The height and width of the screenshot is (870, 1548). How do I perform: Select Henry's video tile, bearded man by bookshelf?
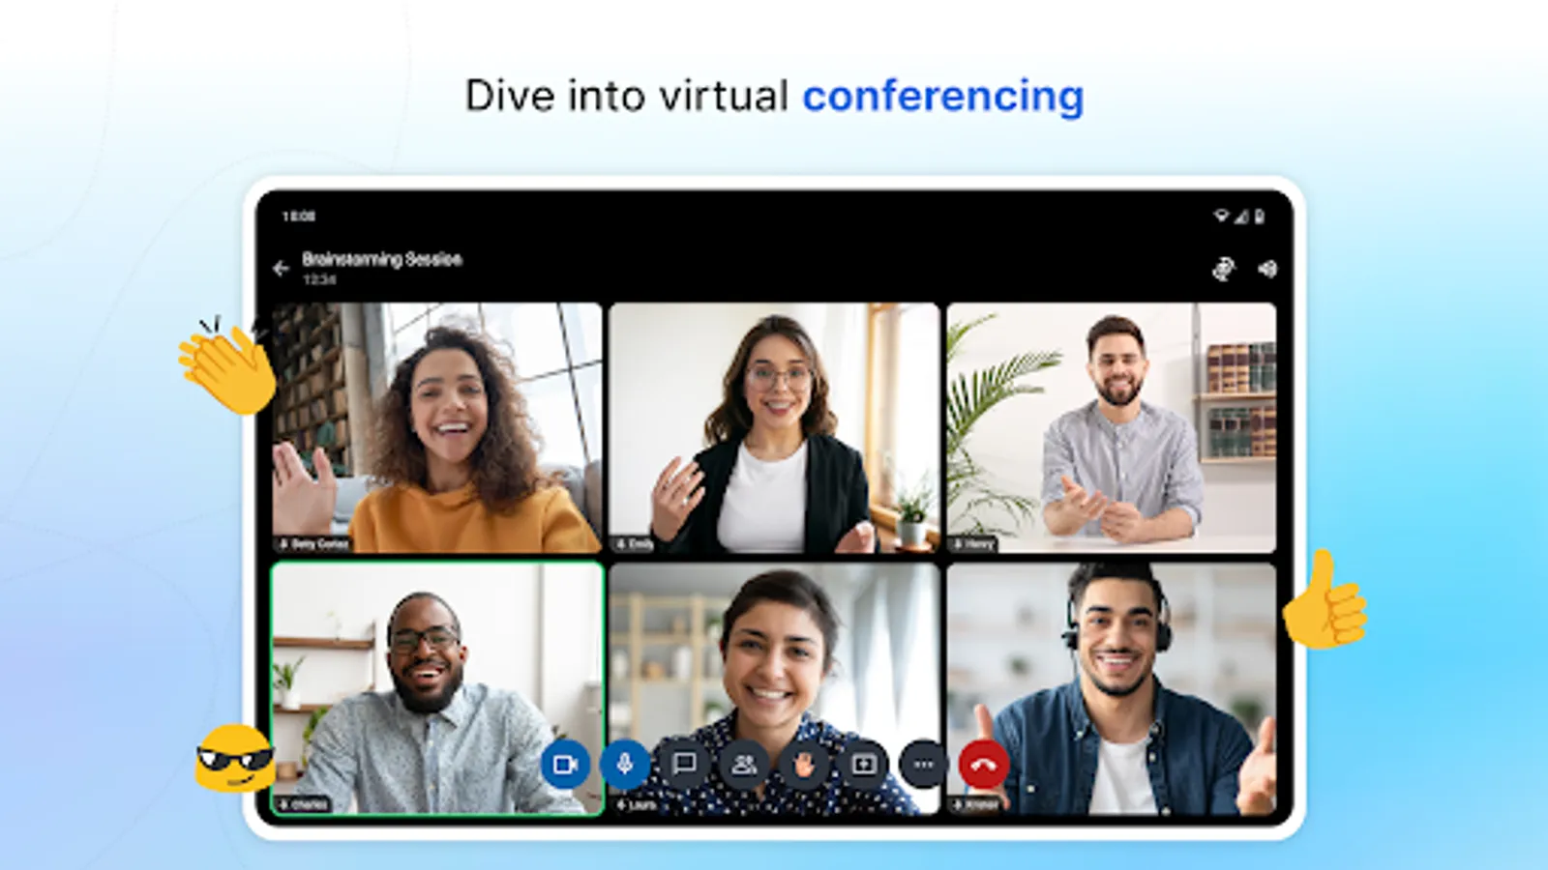point(1111,428)
